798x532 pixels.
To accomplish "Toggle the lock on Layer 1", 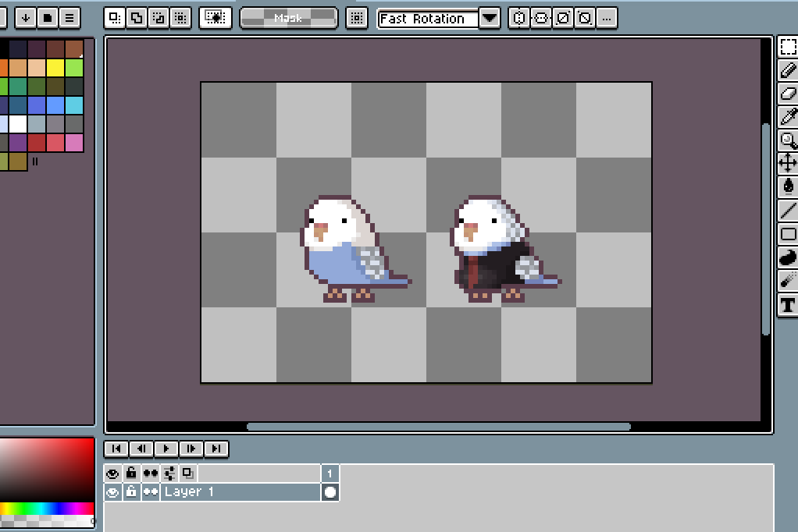I will [131, 492].
